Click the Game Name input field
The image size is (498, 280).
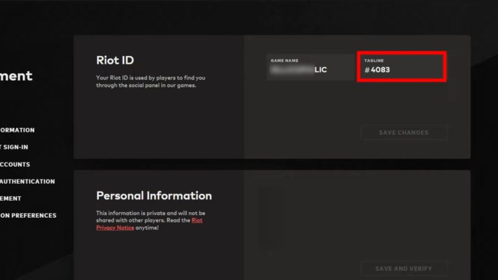click(311, 67)
